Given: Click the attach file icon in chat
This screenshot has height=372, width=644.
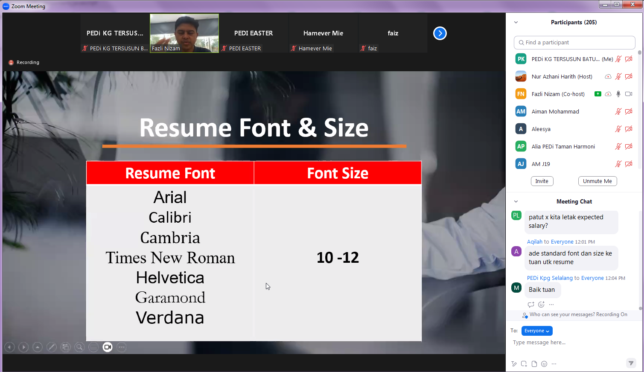Looking at the screenshot, I should [534, 364].
